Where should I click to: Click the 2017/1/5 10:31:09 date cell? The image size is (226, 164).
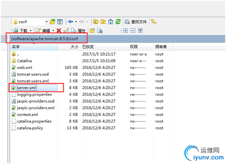(x=99, y=61)
